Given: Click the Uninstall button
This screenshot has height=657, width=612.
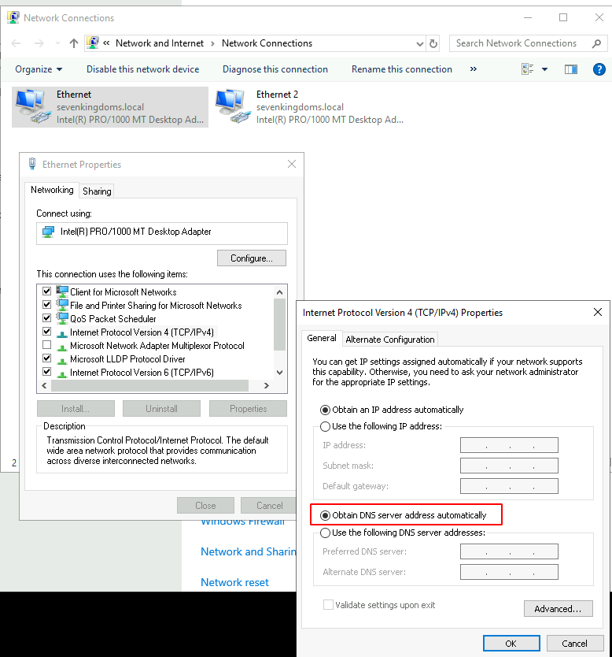Looking at the screenshot, I should point(161,409).
